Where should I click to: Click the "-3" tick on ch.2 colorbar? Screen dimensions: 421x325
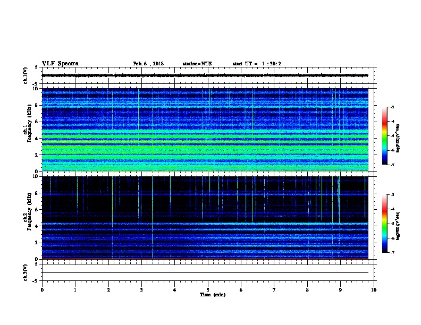click(x=392, y=195)
